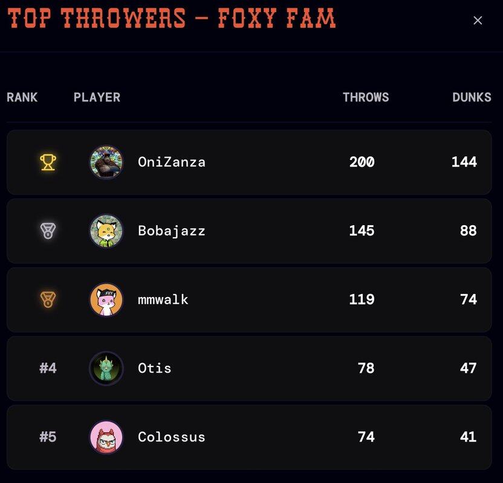Select the Bobajazz player name

[x=172, y=231]
